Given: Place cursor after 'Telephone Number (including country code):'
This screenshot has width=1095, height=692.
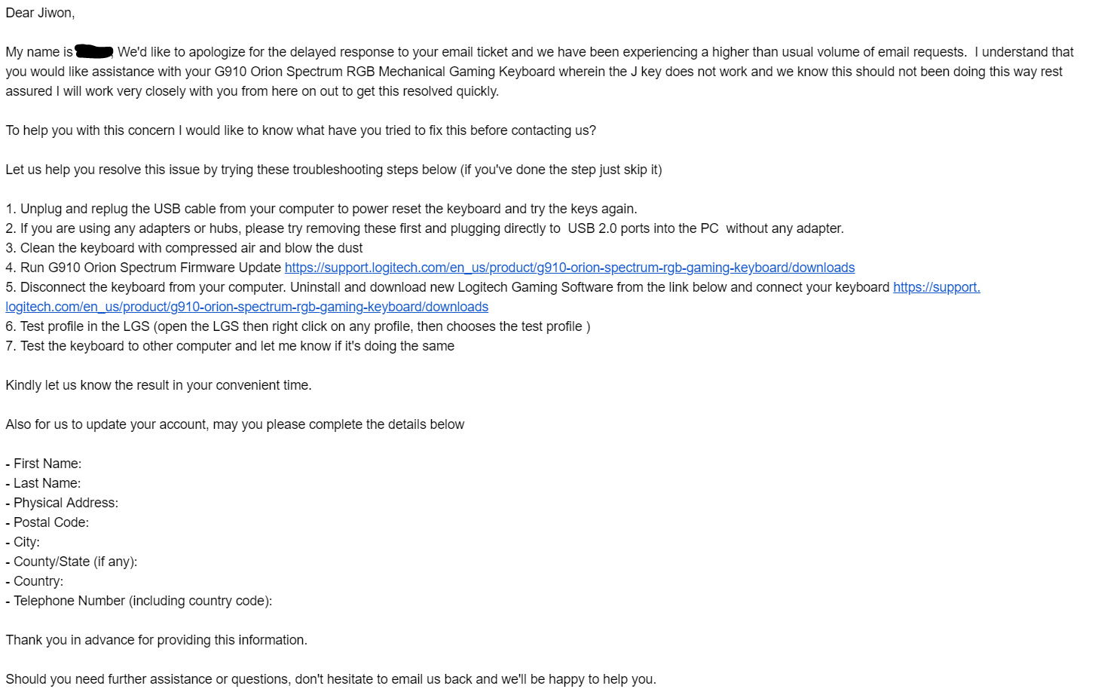Looking at the screenshot, I should (x=275, y=601).
